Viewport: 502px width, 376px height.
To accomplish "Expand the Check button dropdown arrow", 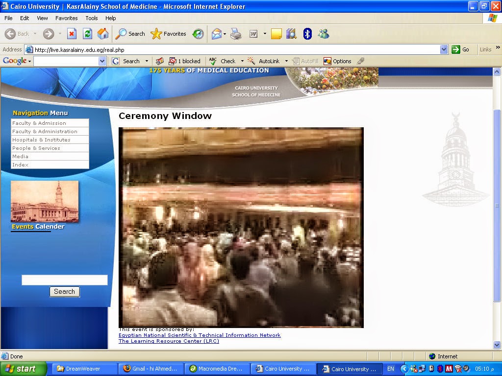I will coord(242,61).
